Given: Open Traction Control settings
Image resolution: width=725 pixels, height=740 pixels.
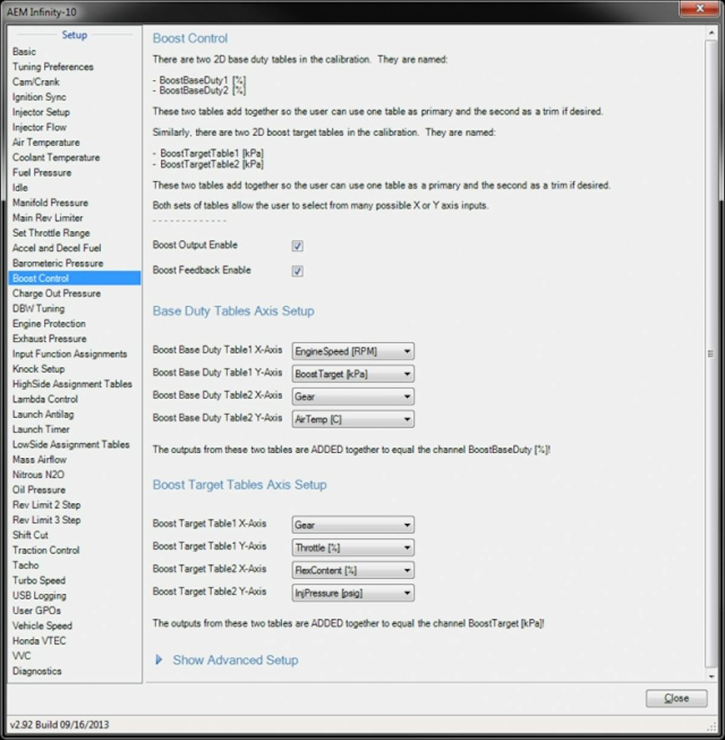Looking at the screenshot, I should coord(46,550).
